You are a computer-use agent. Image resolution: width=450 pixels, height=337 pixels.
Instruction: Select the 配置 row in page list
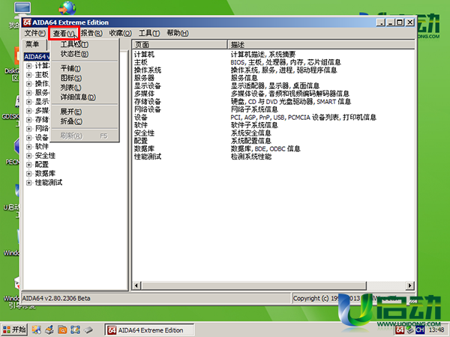click(x=141, y=141)
